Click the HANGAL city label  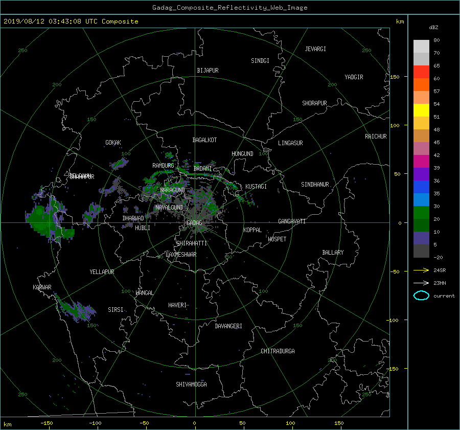(144, 293)
